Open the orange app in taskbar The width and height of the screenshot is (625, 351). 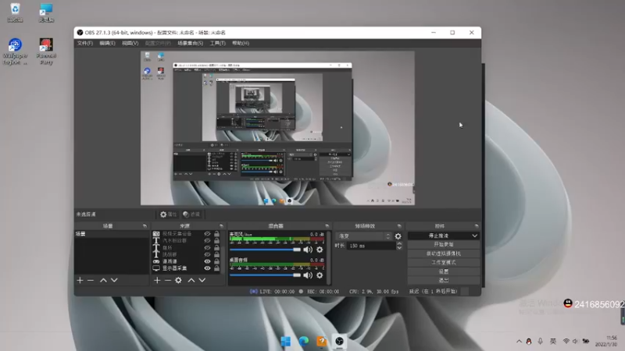pyautogui.click(x=322, y=342)
